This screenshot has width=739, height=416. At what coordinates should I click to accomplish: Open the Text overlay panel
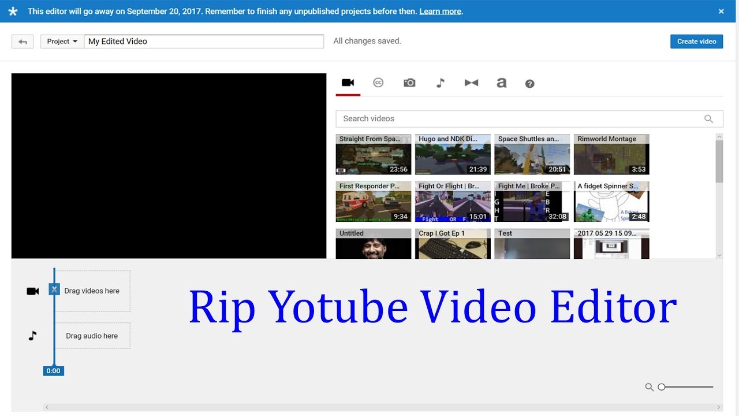(x=501, y=82)
